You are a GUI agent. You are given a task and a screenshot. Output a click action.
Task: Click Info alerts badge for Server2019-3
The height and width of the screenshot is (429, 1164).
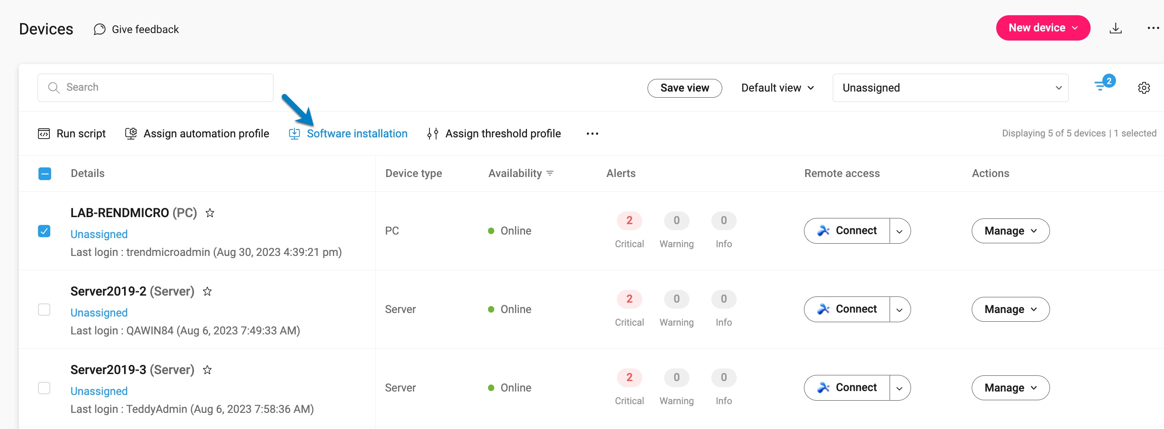(724, 377)
